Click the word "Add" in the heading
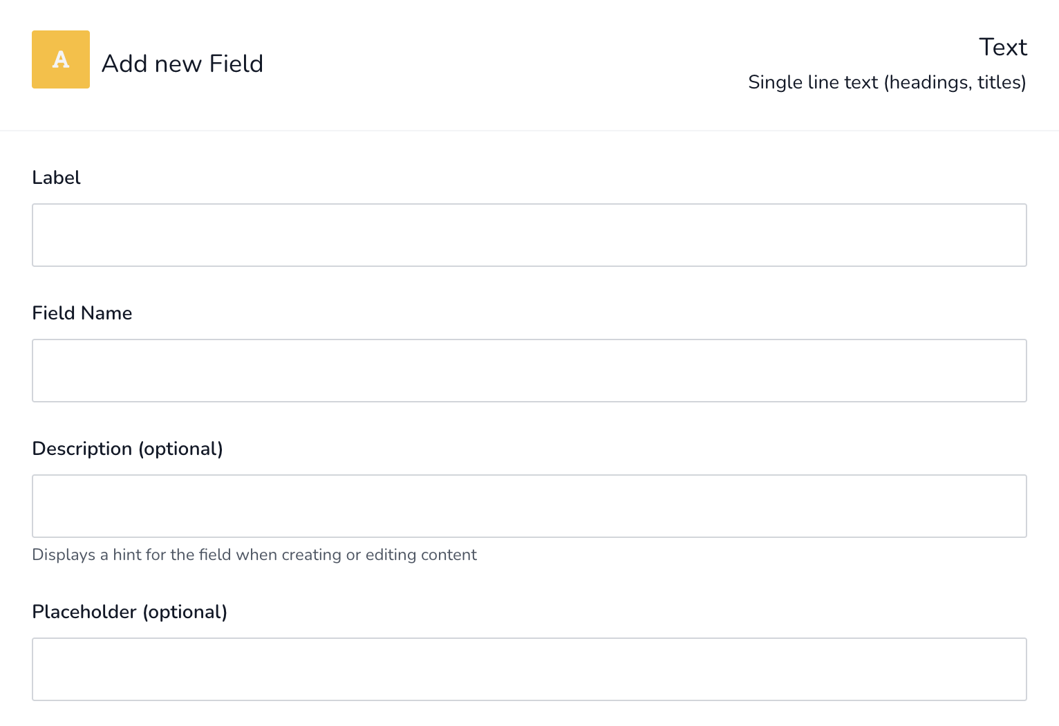 tap(124, 64)
